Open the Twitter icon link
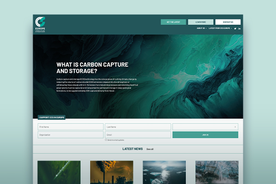 coord(235,29)
